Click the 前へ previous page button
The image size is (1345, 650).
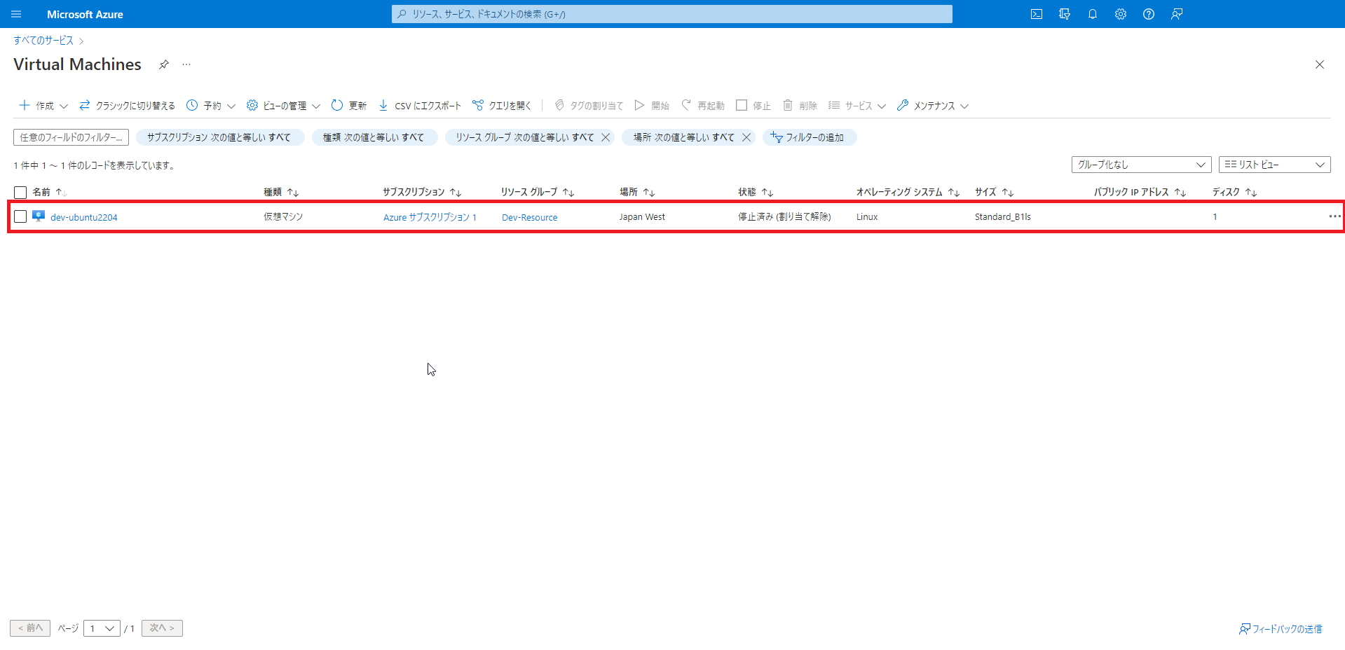(x=30, y=628)
